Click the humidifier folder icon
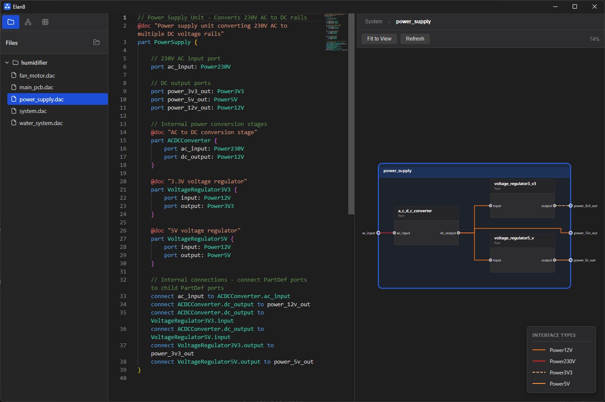 [15, 63]
